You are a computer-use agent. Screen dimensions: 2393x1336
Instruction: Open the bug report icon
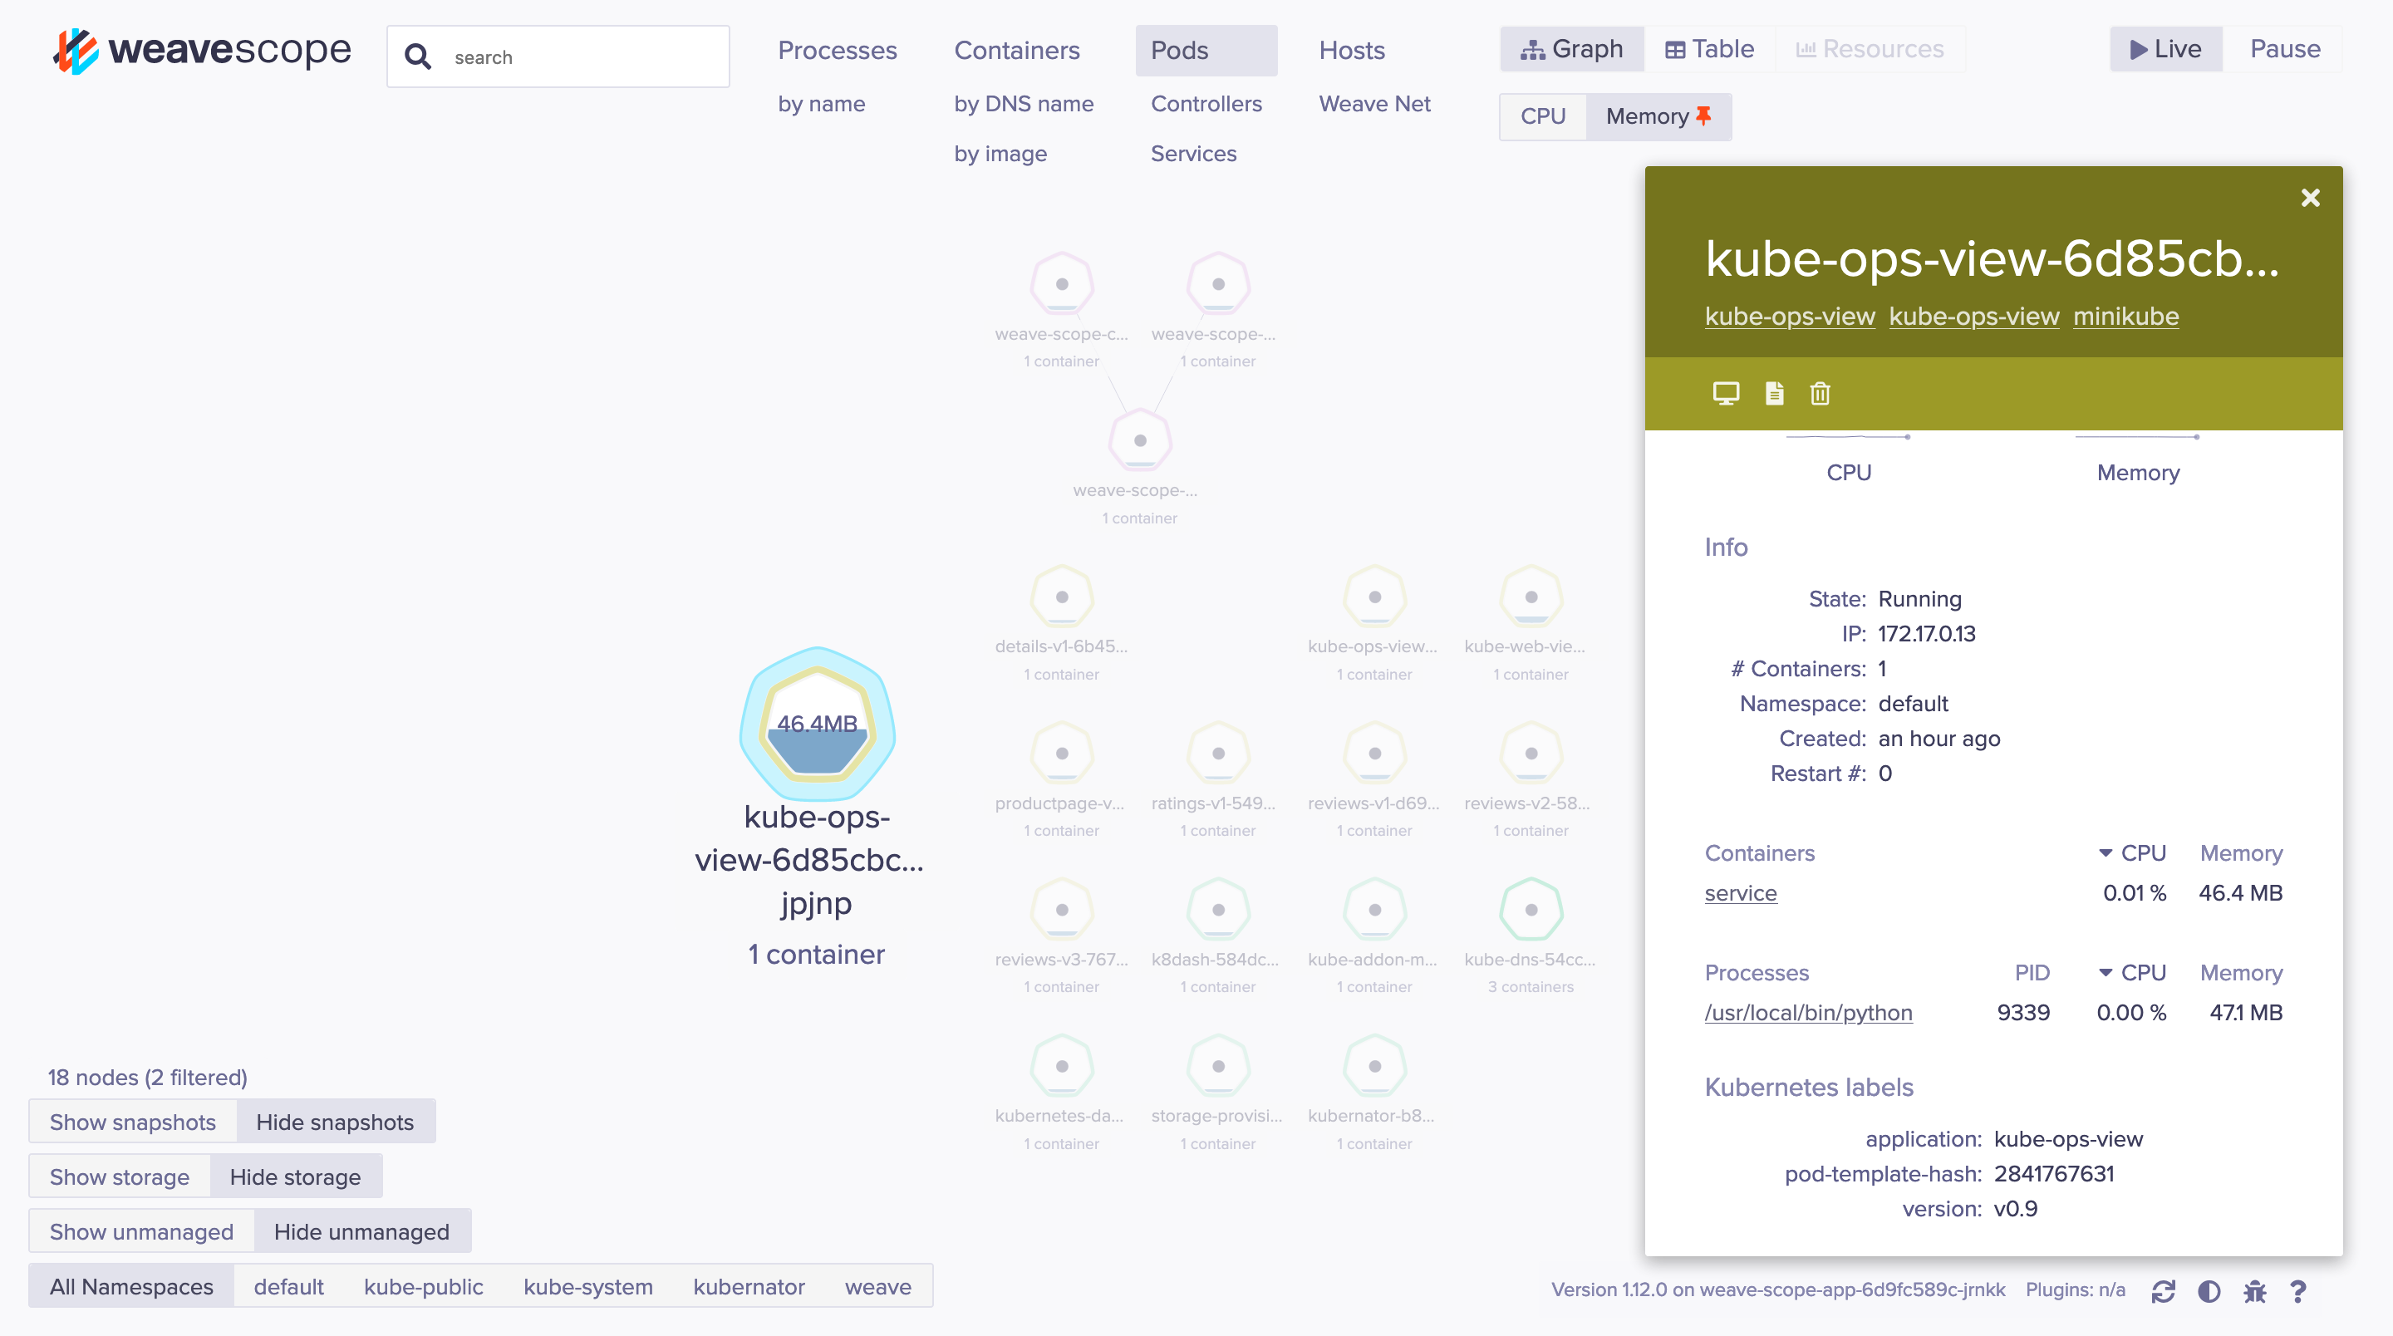click(2254, 1290)
